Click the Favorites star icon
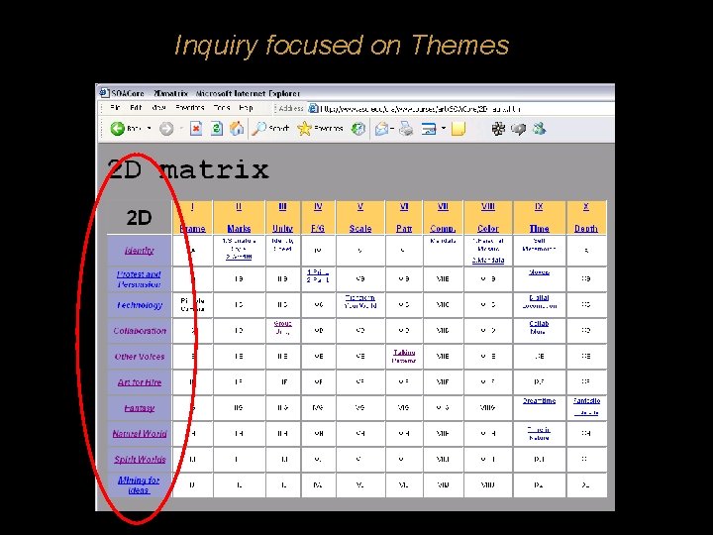 point(304,129)
